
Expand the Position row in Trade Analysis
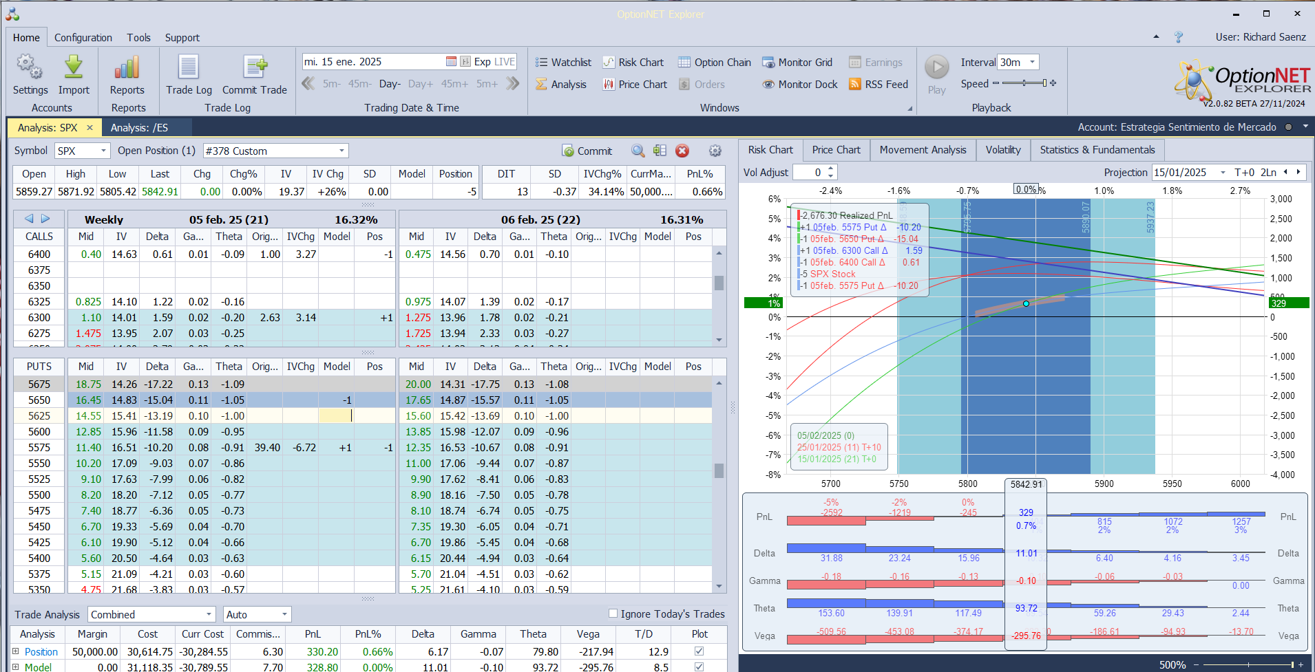[x=16, y=651]
